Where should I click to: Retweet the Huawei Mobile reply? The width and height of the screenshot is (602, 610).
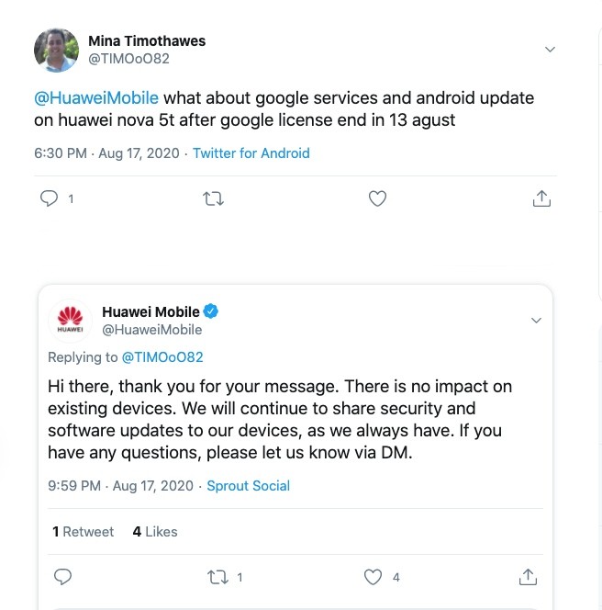pos(218,577)
